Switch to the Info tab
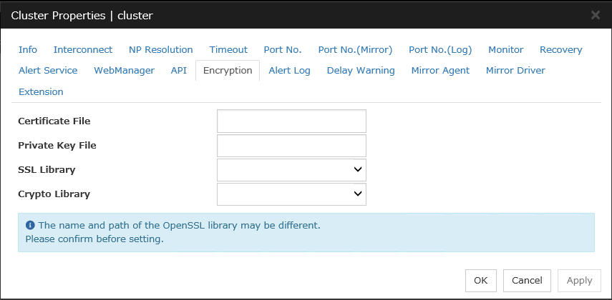This screenshot has width=612, height=300. [x=28, y=50]
